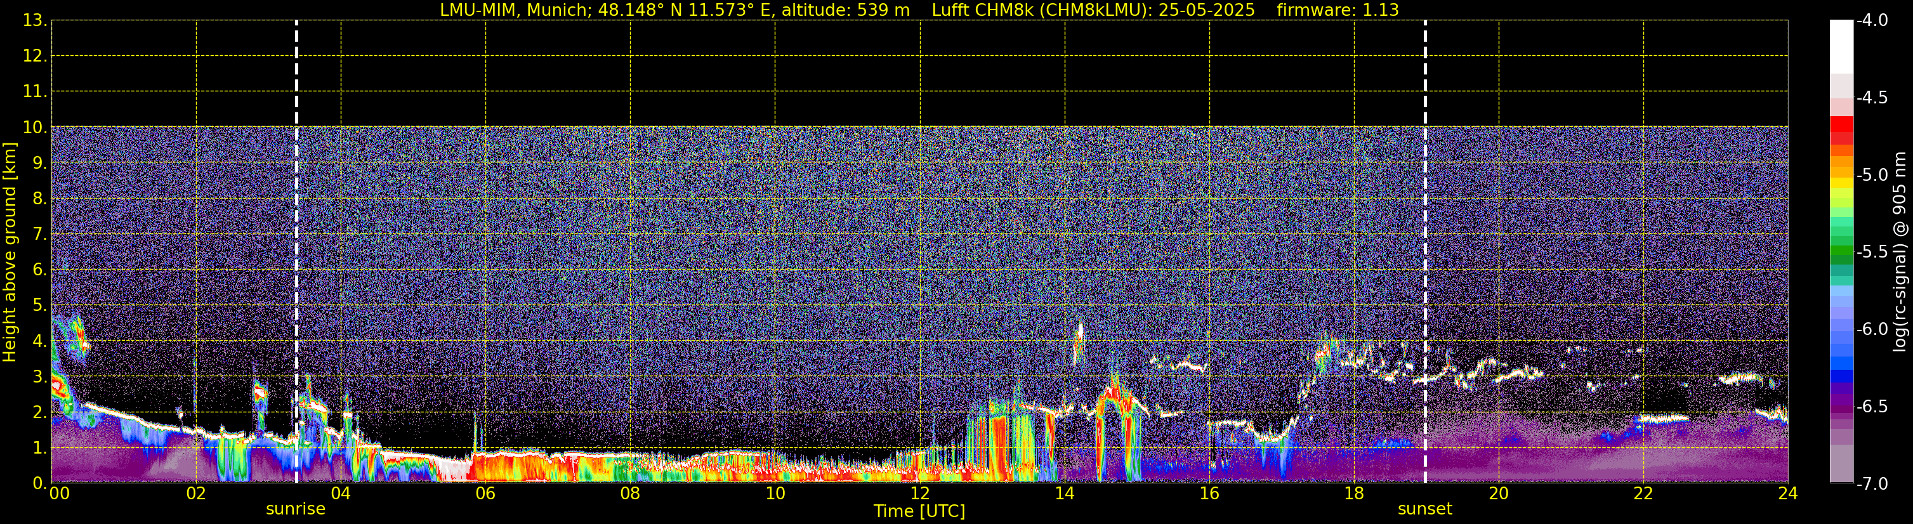Click the '12' time axis tick label
Image resolution: width=1913 pixels, height=524 pixels.
(919, 494)
